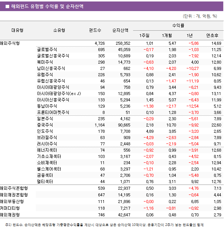224x230 pixels.
Task: Select the '유럽주식' row label
Action: 45,75
